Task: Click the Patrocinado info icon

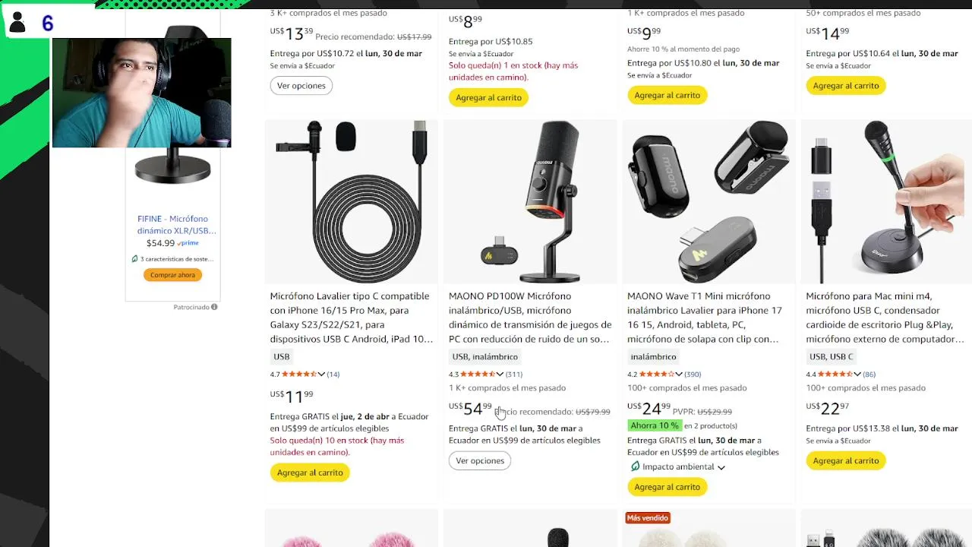Action: tap(214, 307)
